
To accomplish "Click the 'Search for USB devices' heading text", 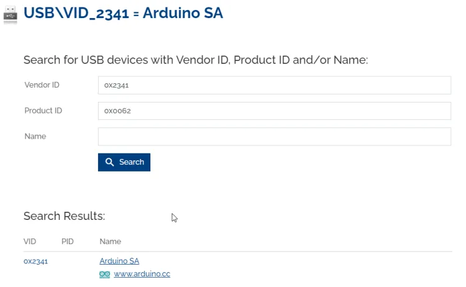I will [x=196, y=60].
